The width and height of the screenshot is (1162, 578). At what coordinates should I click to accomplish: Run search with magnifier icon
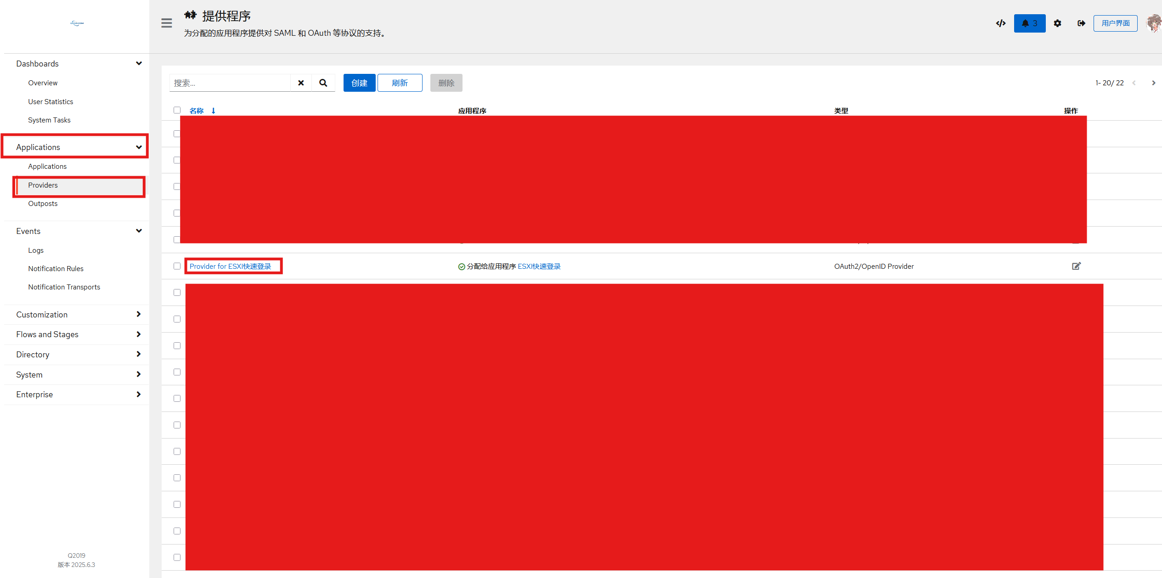[323, 83]
